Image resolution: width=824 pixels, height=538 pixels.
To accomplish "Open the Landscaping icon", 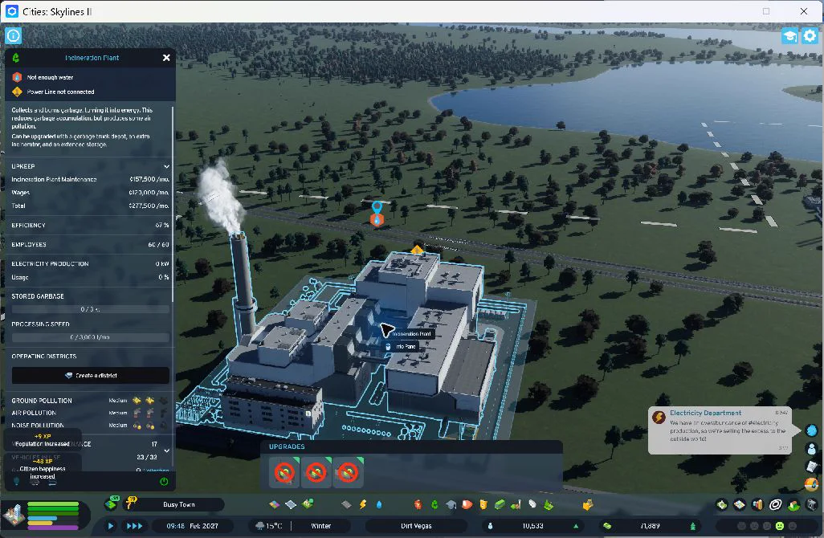I will (549, 504).
